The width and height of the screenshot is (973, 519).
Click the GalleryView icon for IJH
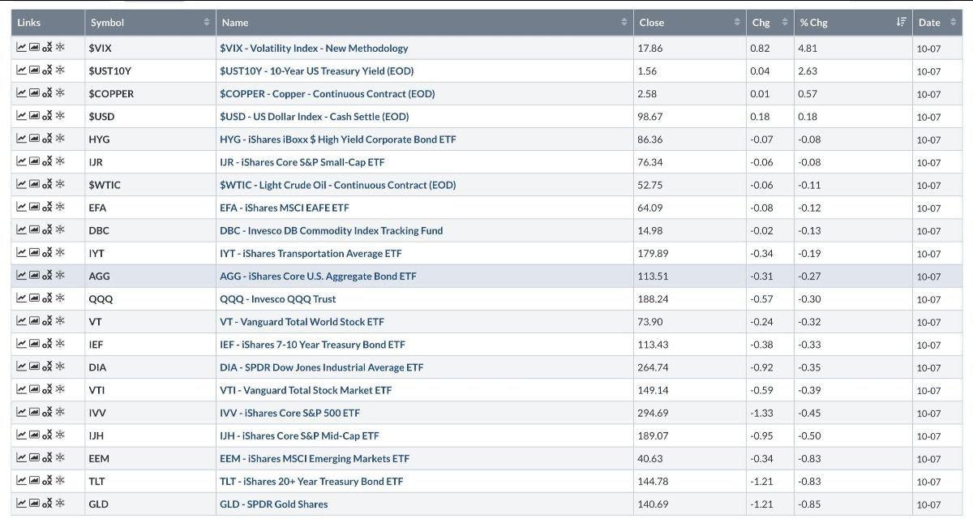[x=34, y=435]
